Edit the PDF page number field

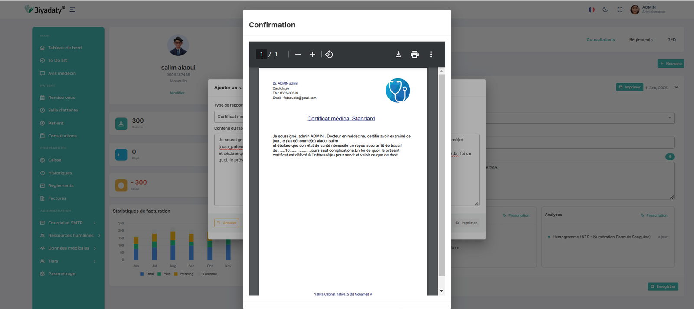[262, 54]
